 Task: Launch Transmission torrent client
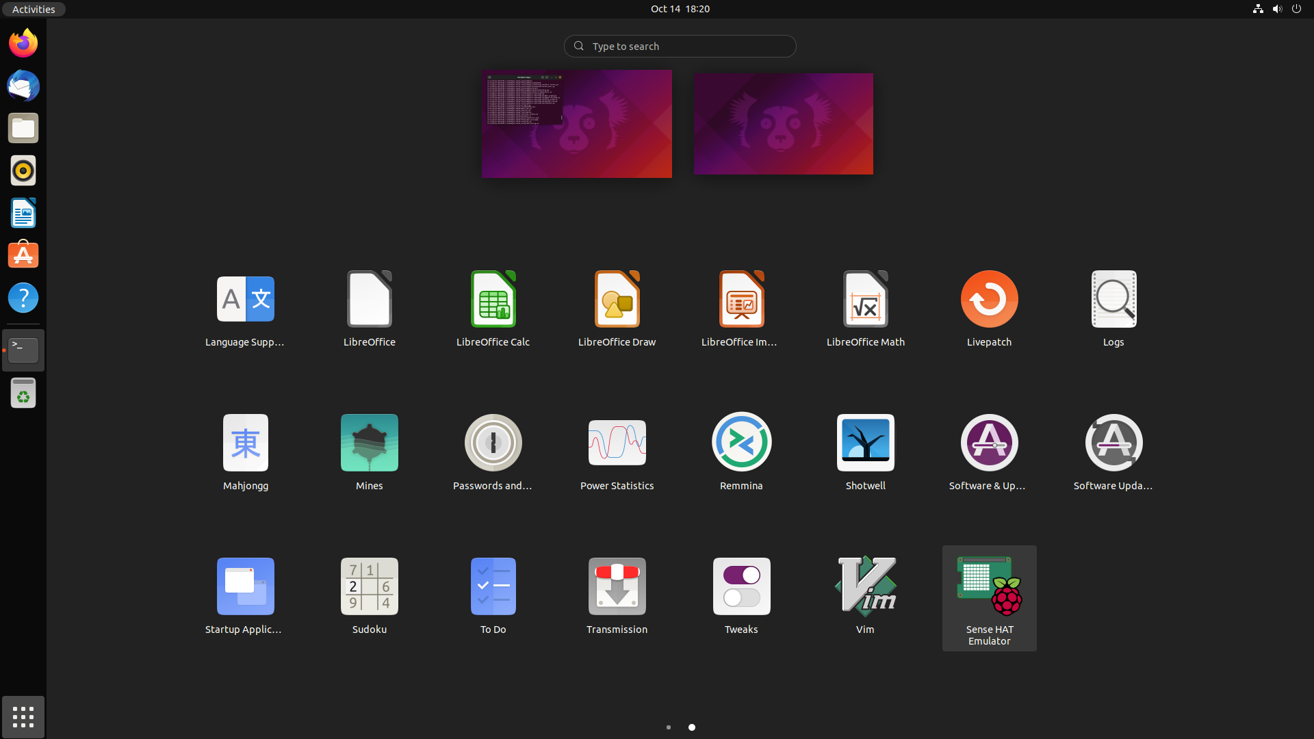click(617, 597)
